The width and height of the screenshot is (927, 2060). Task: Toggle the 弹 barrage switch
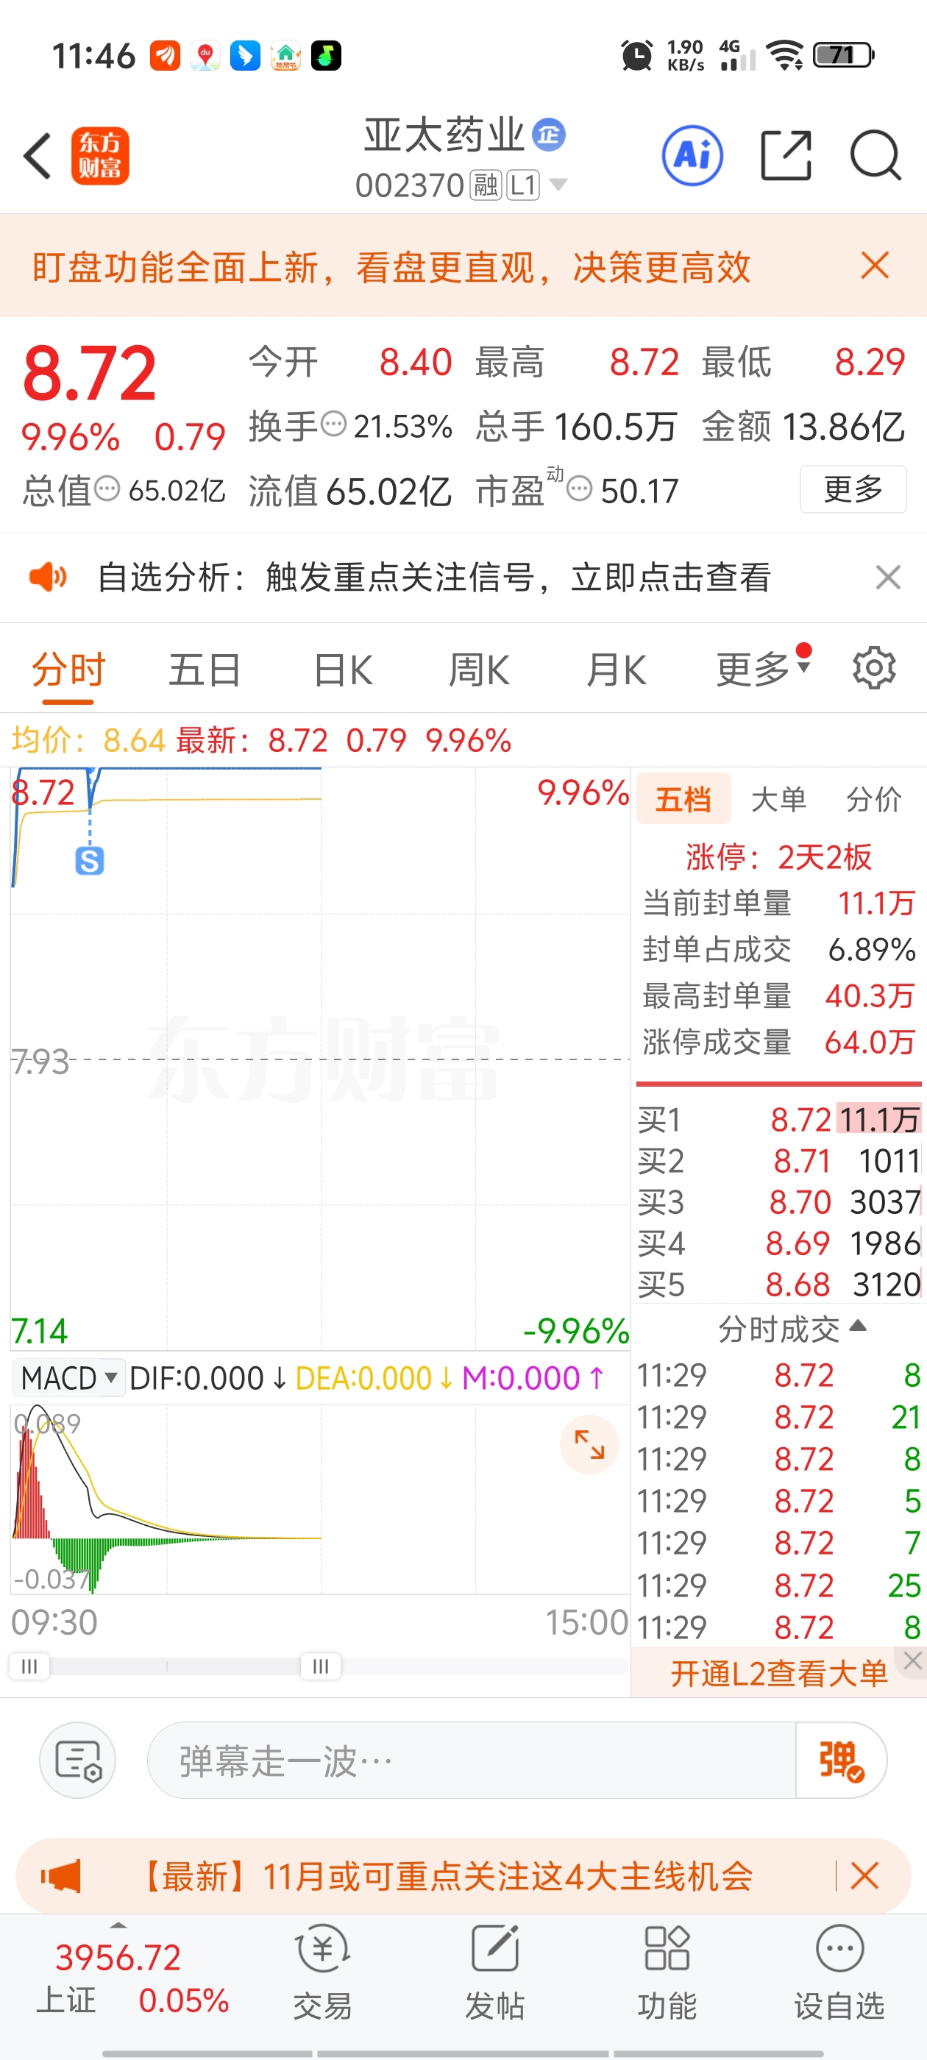pyautogui.click(x=841, y=1760)
